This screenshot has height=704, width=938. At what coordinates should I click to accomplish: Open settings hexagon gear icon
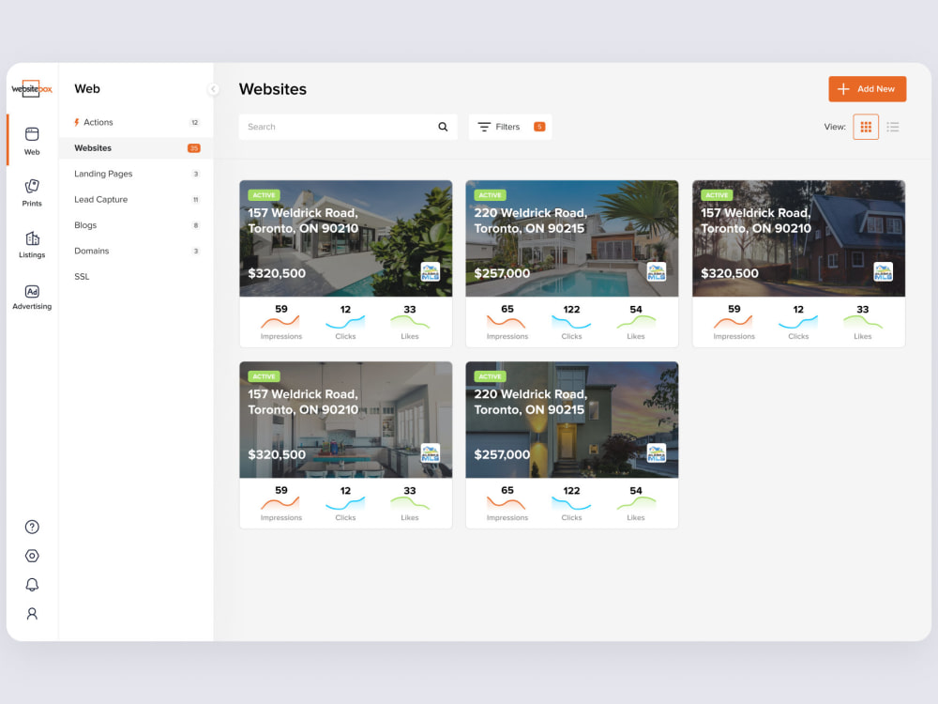[x=32, y=556]
